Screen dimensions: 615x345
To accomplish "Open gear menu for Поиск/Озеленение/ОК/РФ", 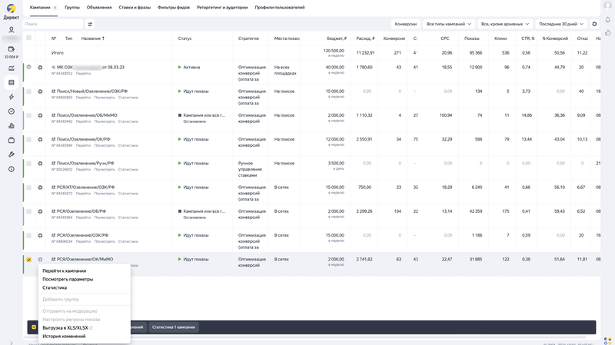I will pyautogui.click(x=40, y=140).
